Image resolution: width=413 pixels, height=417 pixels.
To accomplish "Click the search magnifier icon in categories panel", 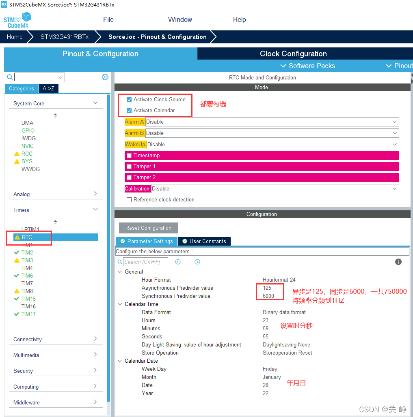I will [x=10, y=77].
